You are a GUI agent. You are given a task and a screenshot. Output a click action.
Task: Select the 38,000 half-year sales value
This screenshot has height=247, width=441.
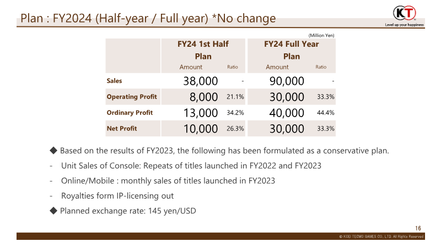pos(201,81)
